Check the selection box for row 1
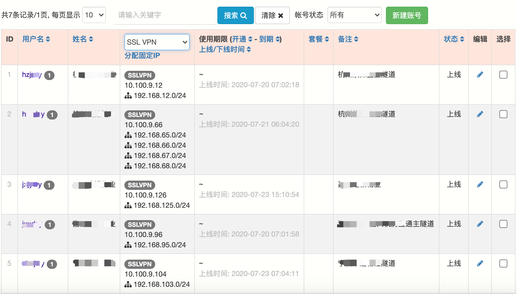The height and width of the screenshot is (294, 517). click(503, 75)
